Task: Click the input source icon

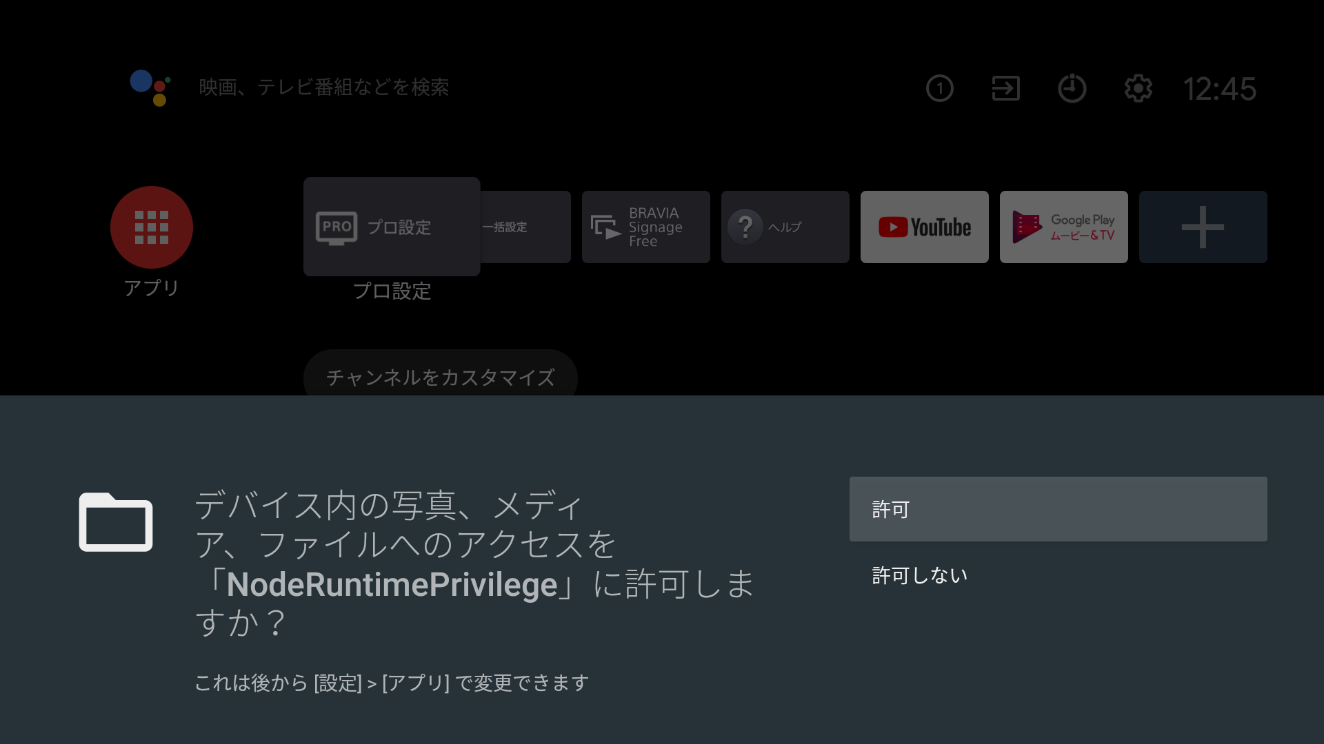Action: pos(1005,88)
